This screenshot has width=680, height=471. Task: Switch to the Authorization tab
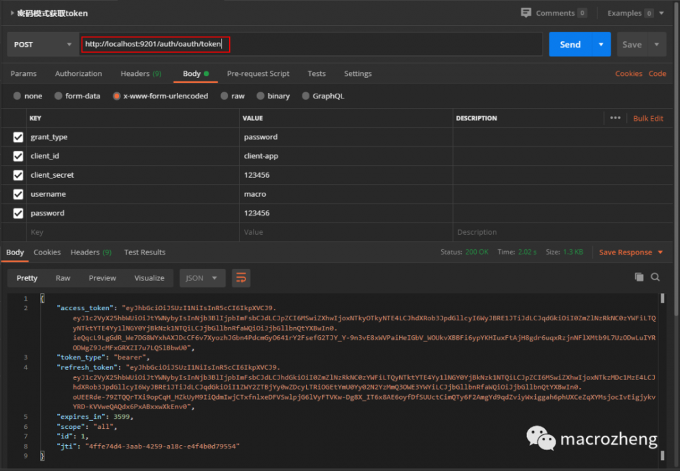pos(78,73)
